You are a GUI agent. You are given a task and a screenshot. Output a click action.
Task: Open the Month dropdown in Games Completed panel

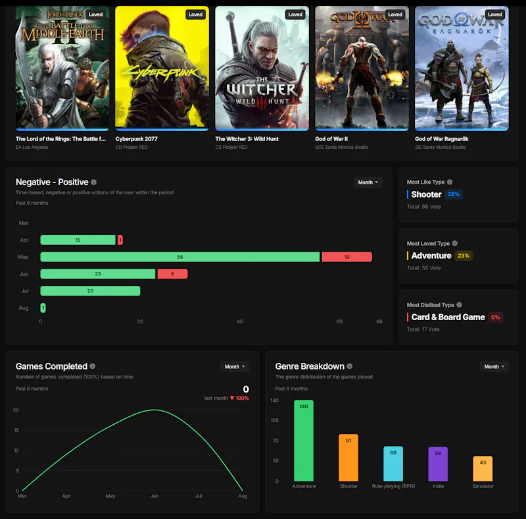[x=235, y=366]
